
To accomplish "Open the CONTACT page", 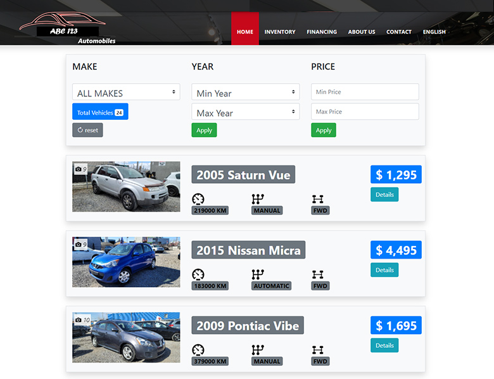I will click(x=399, y=32).
